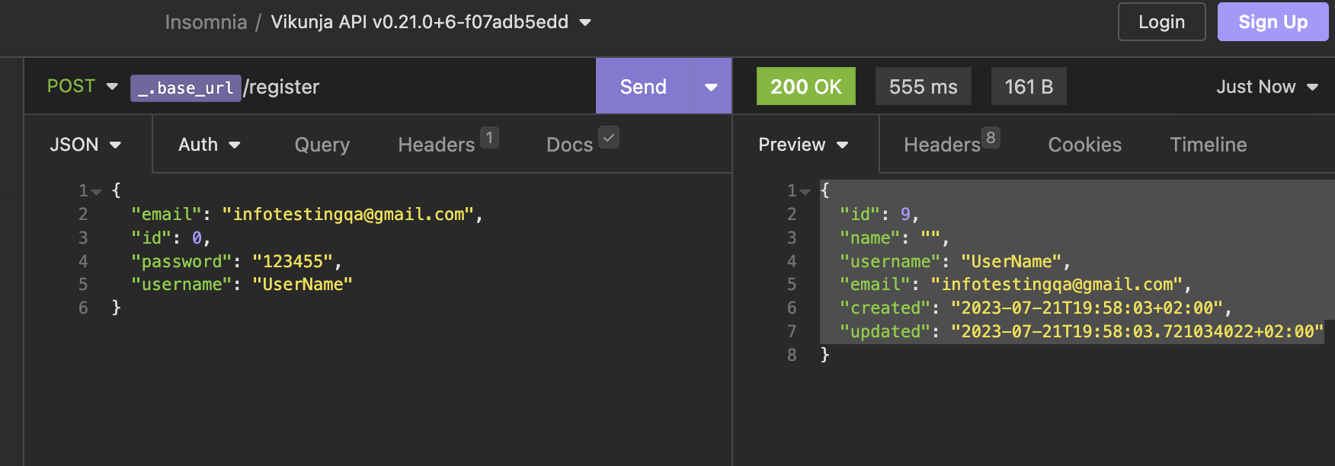Viewport: 1335px width, 466px height.
Task: Open the POST method dropdown
Action: (82, 87)
